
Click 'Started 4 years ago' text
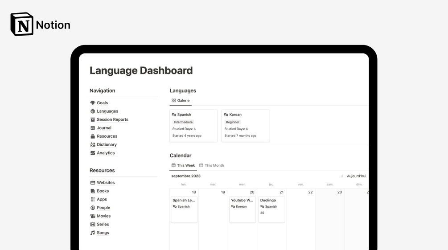click(x=187, y=136)
